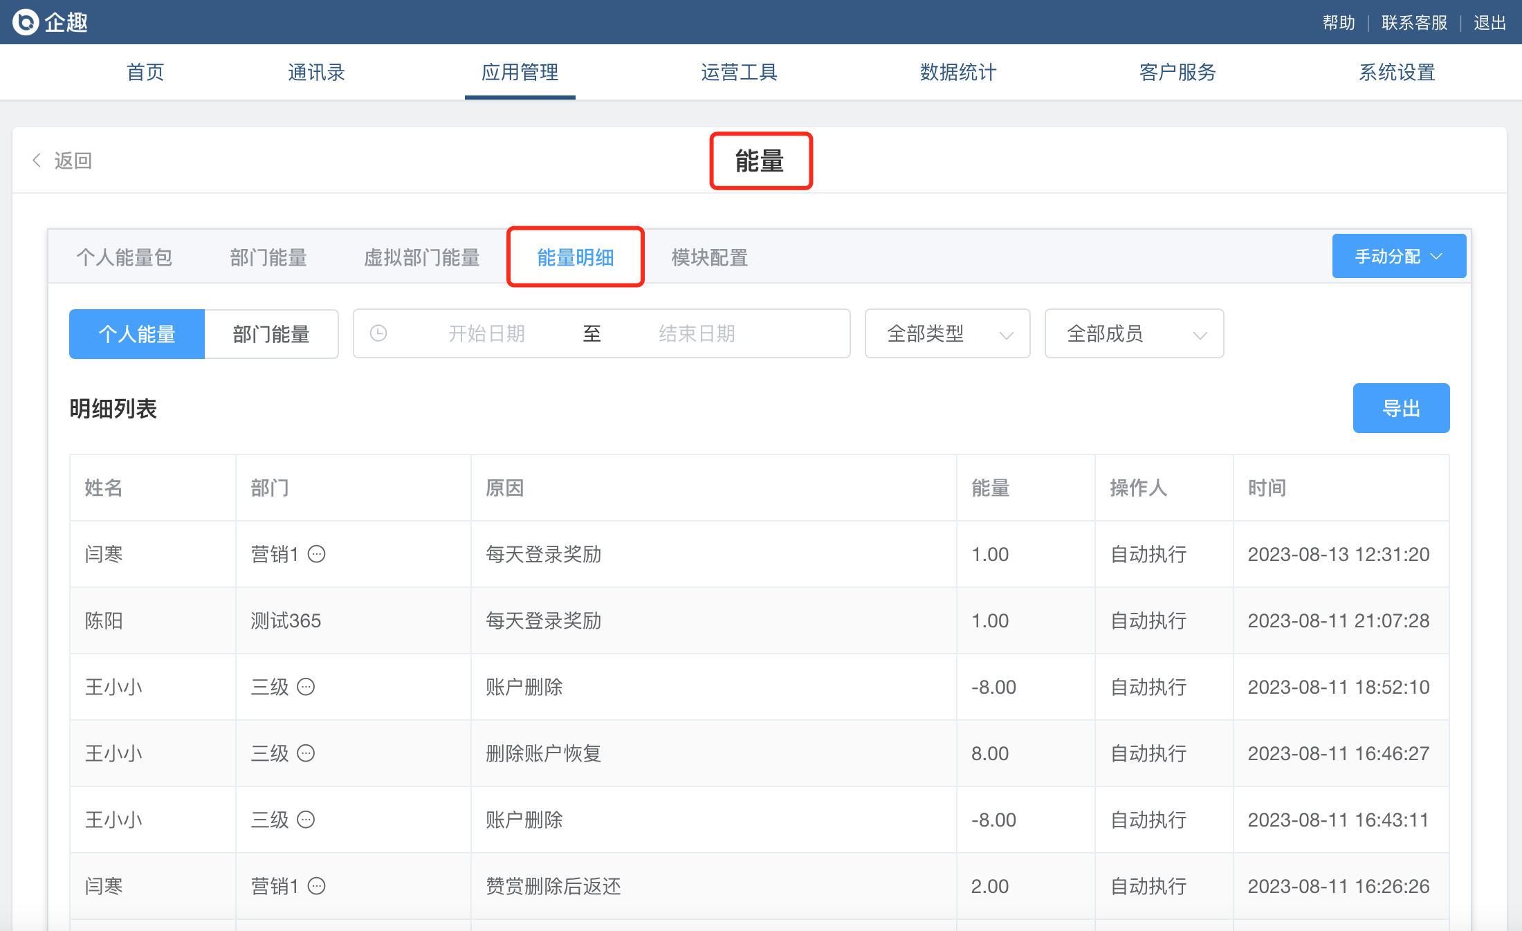Image resolution: width=1522 pixels, height=931 pixels.
Task: Click ellipsis icon in the -8.00 row at 18:52:10
Action: (x=306, y=687)
